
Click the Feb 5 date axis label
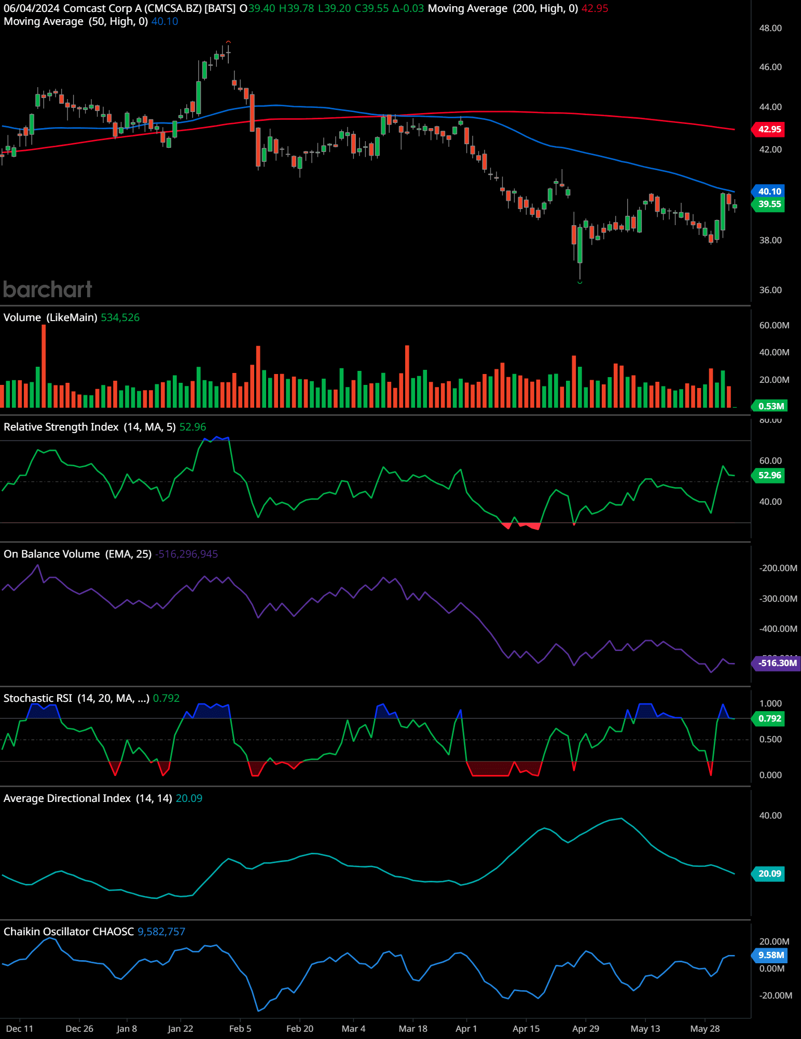click(240, 1029)
